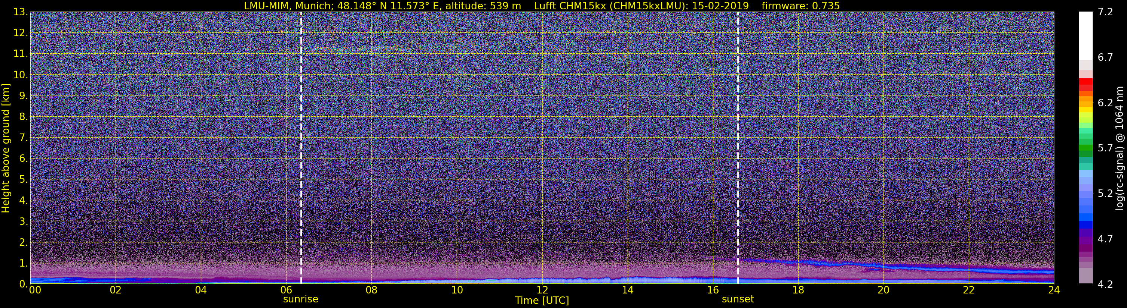Click the 'log(rc-signal) @ 1064 nm' colorbar label
1127x308 pixels.
[1120, 148]
